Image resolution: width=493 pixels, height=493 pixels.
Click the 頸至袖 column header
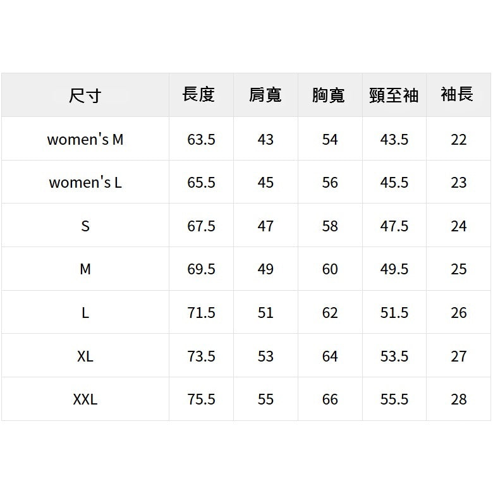point(394,95)
